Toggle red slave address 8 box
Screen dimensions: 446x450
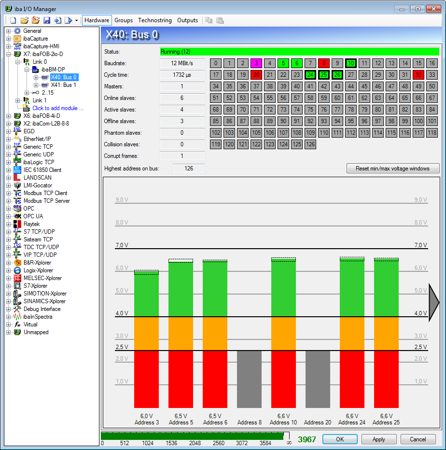click(324, 63)
